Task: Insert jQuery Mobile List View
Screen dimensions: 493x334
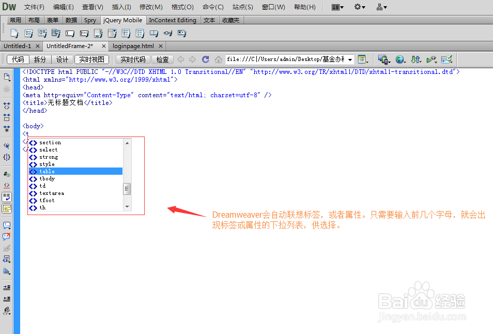Action: tap(28, 33)
